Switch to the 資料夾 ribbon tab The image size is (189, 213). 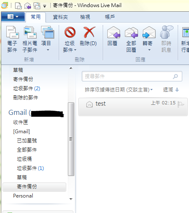60,17
